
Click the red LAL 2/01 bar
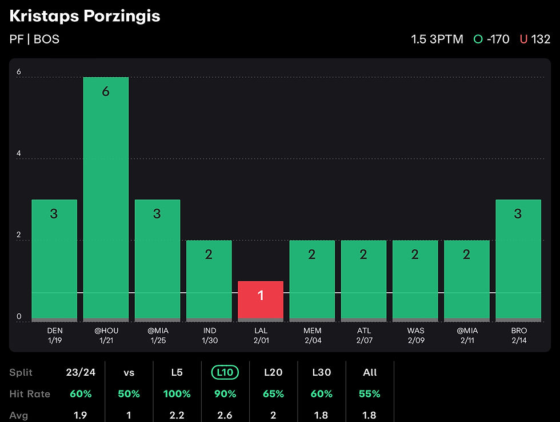[x=261, y=300]
